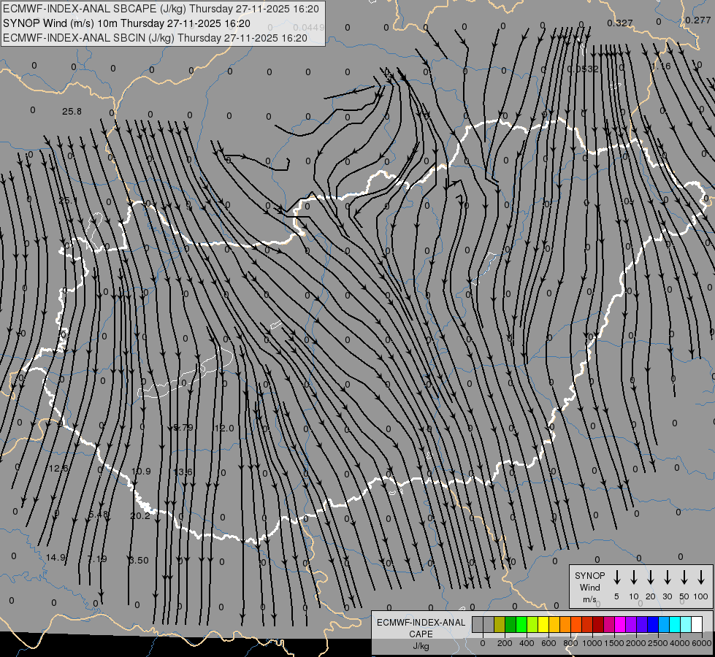Viewport: 715px width, 657px height.
Task: Pick the pure yellow CAPE color swatch
Action: pos(543,624)
